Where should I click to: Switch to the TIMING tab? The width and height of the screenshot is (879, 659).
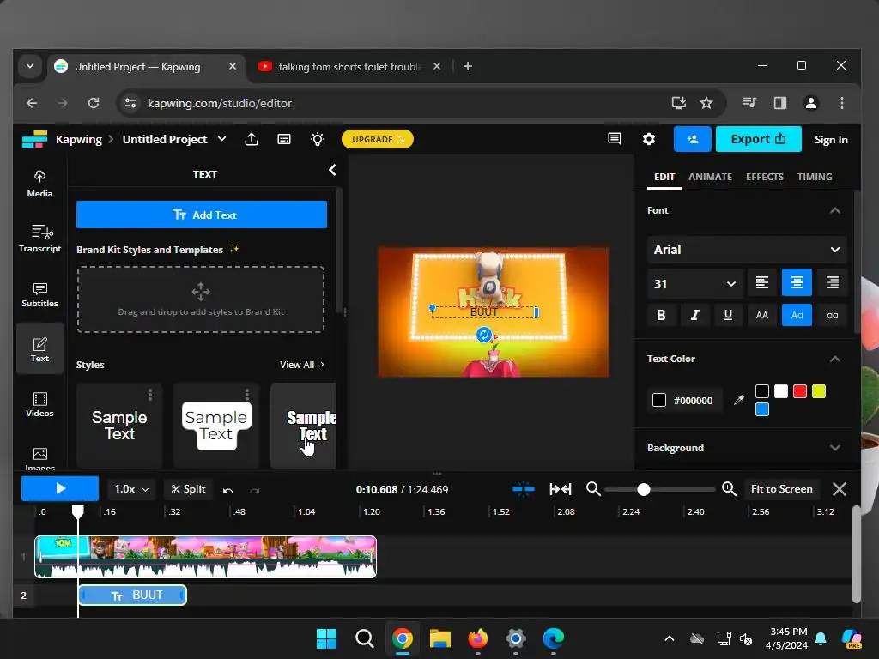coord(815,177)
